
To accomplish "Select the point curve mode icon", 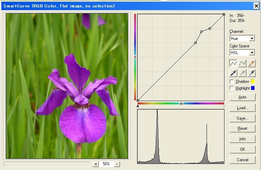I will [x=233, y=63].
